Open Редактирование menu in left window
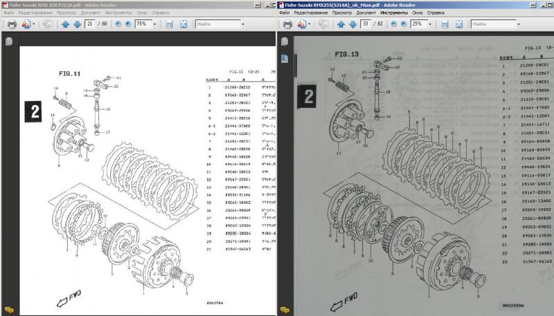 click(35, 12)
